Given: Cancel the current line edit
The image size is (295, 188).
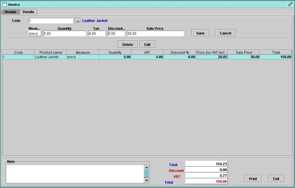Looking at the screenshot, I should pyautogui.click(x=225, y=33).
